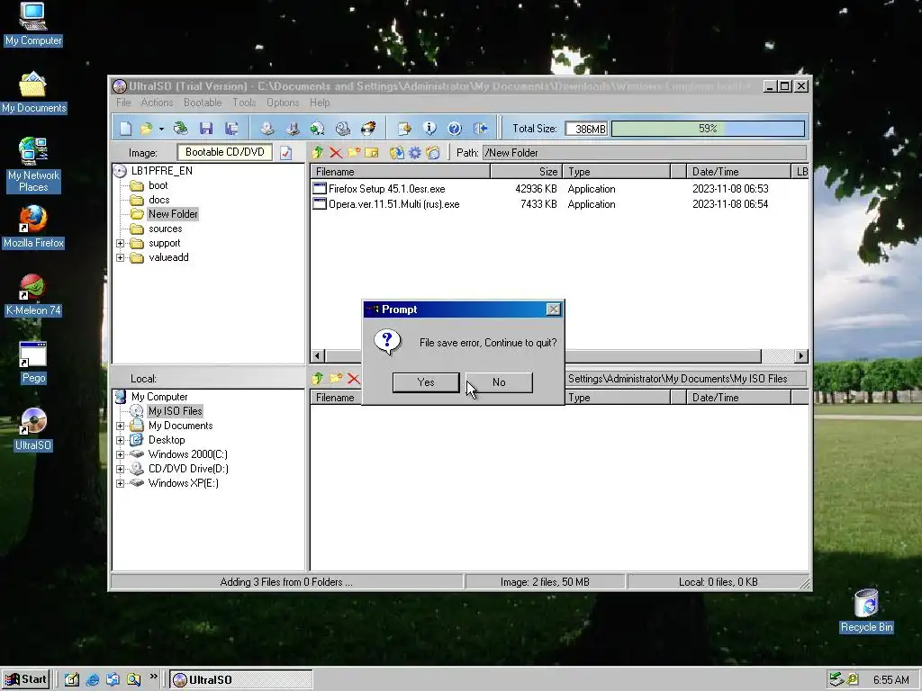The image size is (922, 691).
Task: Click the Mount to Virtual Drive icon
Action: point(343,128)
